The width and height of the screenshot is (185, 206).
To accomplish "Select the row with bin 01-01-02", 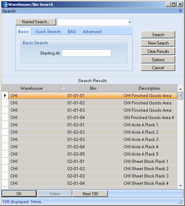I will [93, 103].
